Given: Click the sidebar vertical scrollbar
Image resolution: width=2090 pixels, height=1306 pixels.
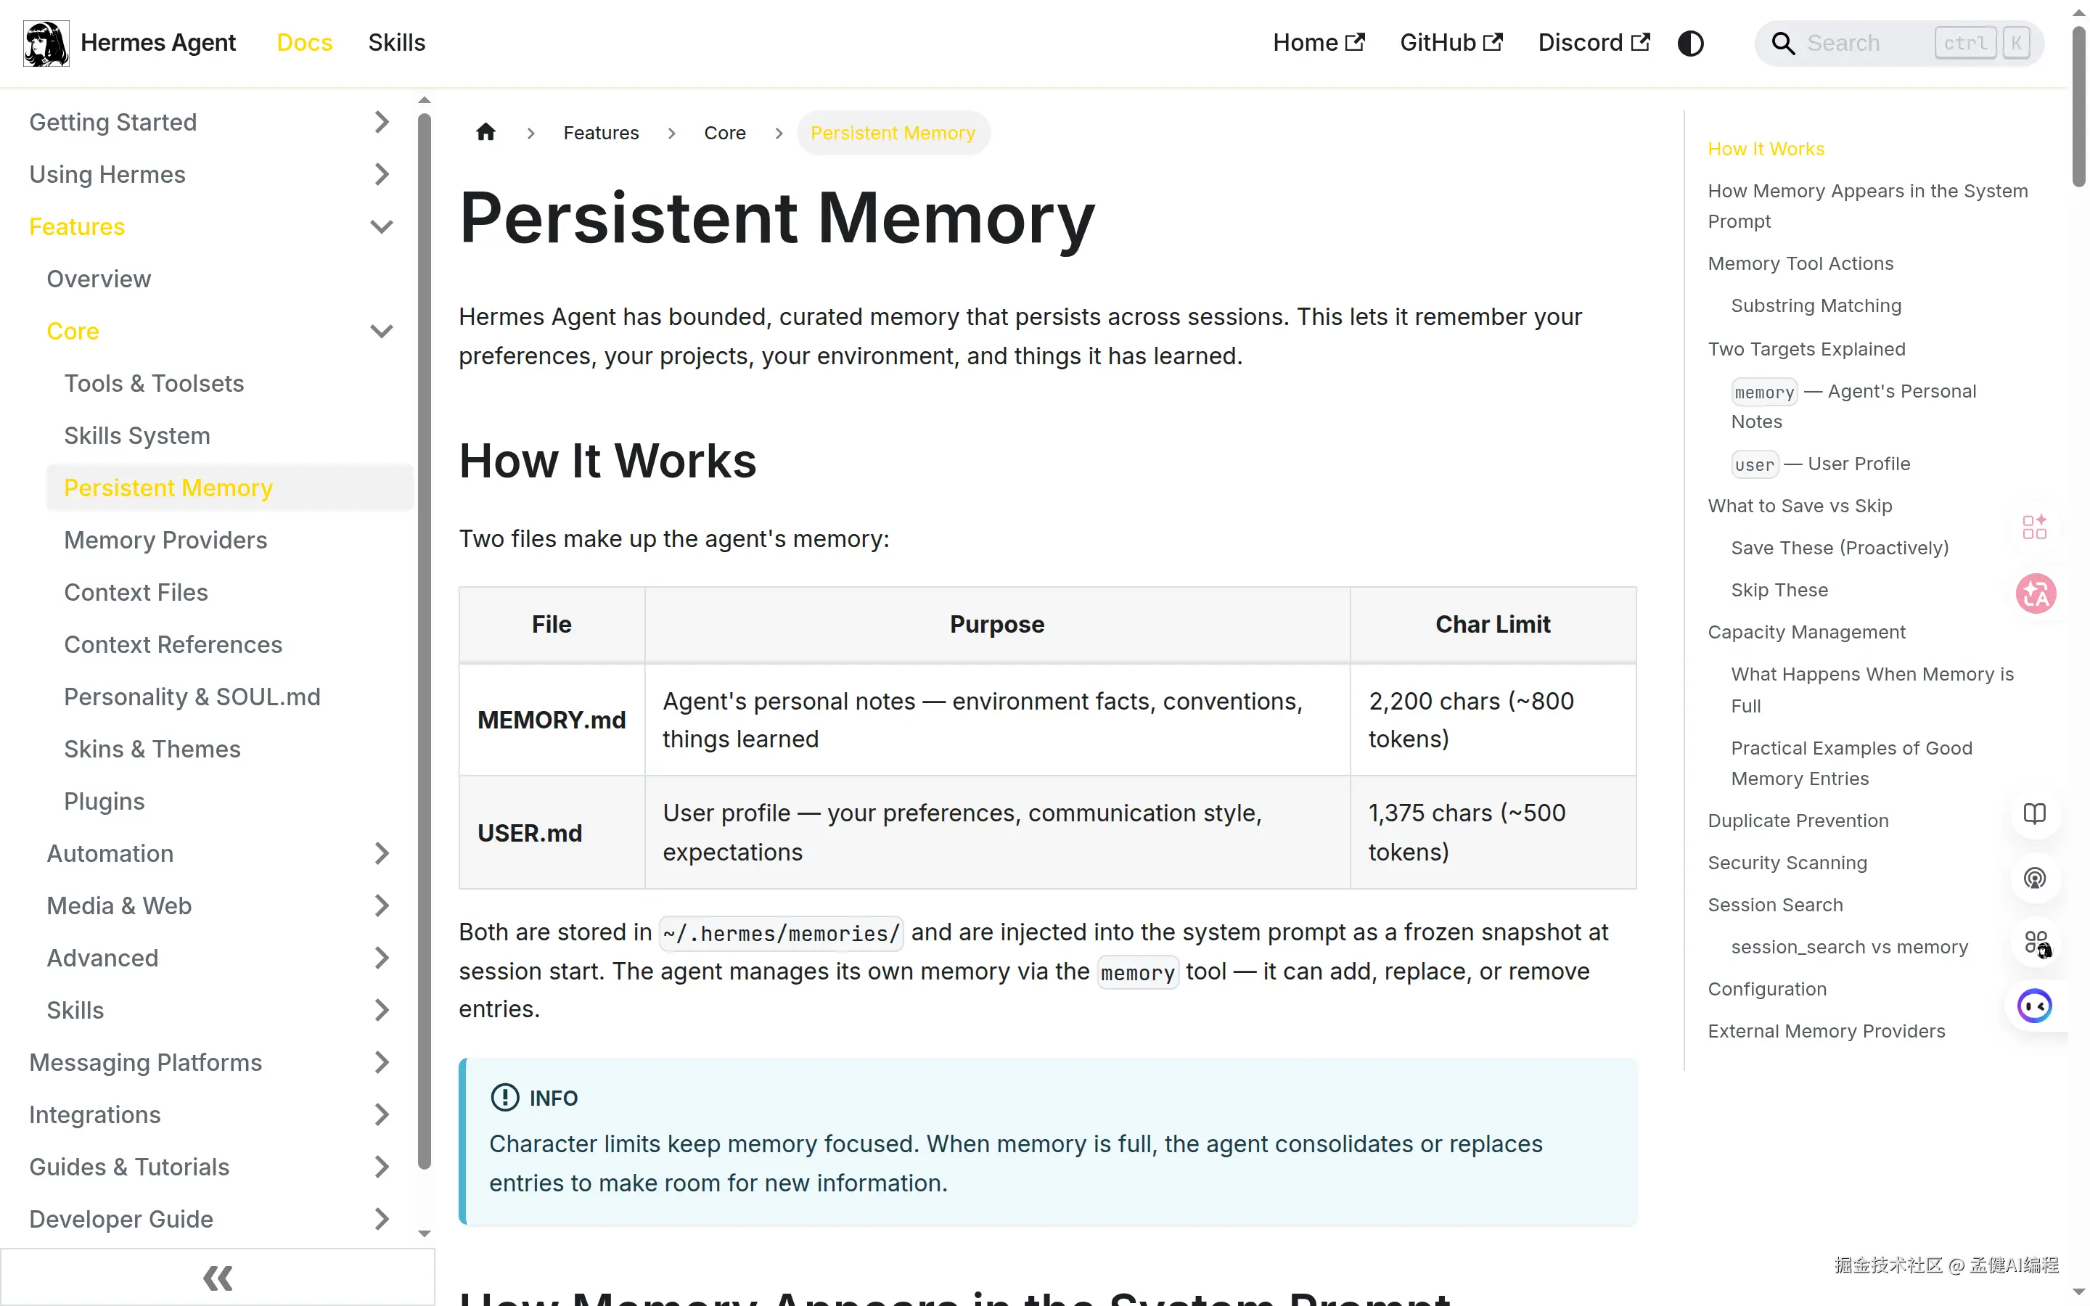Looking at the screenshot, I should 424,639.
